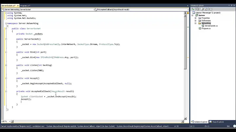236x132 pixels.
Task: Collapse the ServerSocket() constructor outlining block
Action: [6, 39]
